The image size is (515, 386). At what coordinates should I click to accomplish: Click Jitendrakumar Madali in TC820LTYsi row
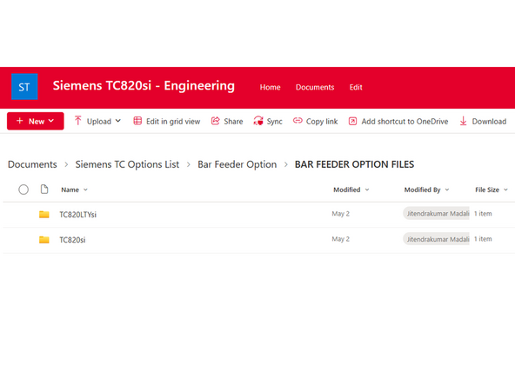436,213
